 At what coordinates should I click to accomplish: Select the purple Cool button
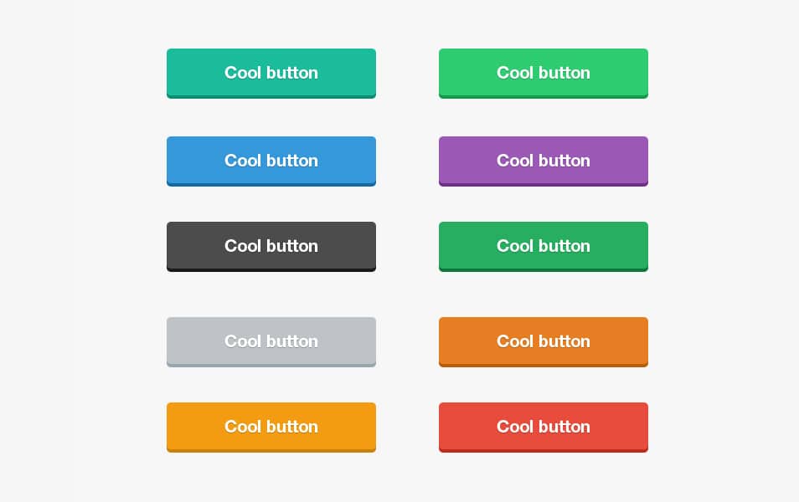tap(543, 161)
